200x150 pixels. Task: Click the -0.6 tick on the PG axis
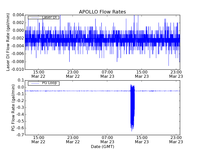pyautogui.click(x=20, y=128)
